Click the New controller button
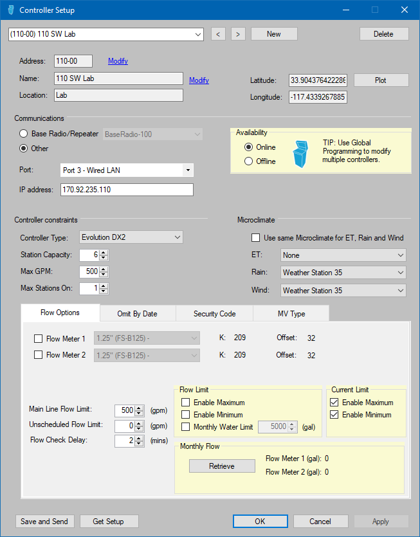The height and width of the screenshot is (537, 420). (274, 34)
